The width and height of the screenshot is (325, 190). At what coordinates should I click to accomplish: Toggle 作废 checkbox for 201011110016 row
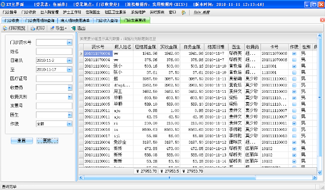[x=294, y=130]
